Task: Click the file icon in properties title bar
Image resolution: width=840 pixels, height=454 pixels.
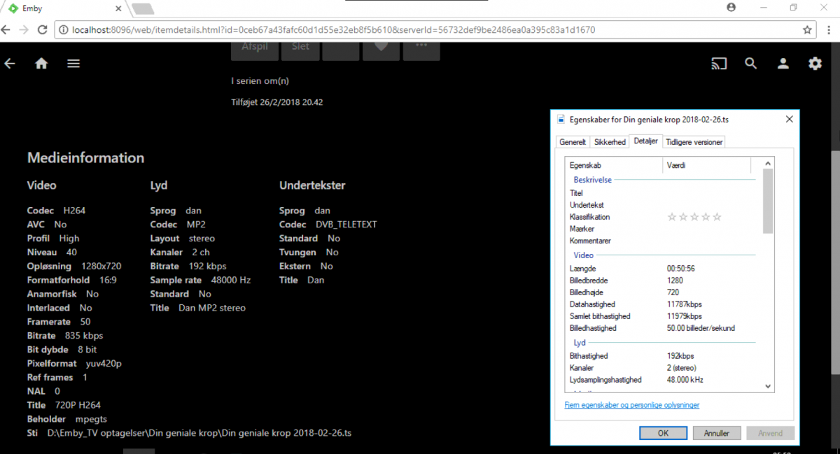Action: (x=561, y=120)
